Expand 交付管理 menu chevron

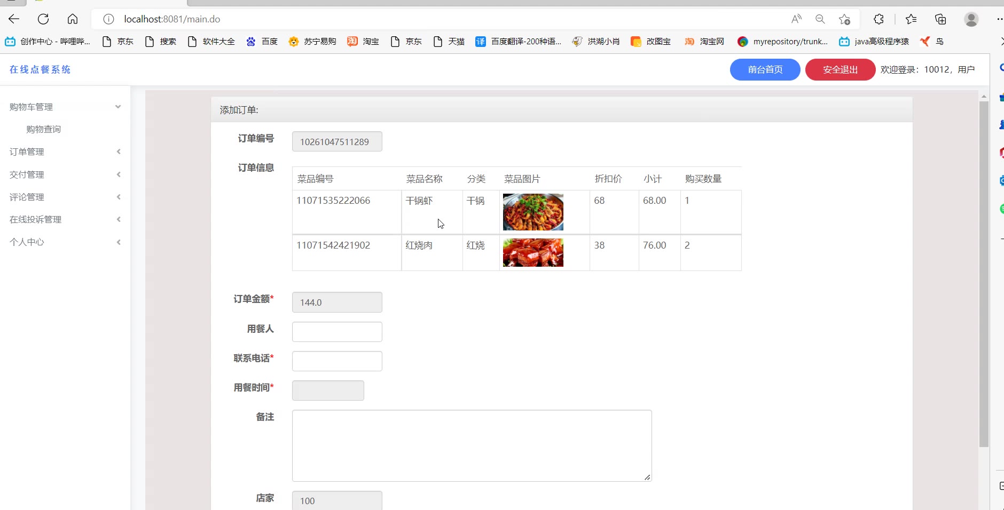[119, 174]
